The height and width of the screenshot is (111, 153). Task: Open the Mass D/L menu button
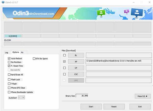[143, 96]
